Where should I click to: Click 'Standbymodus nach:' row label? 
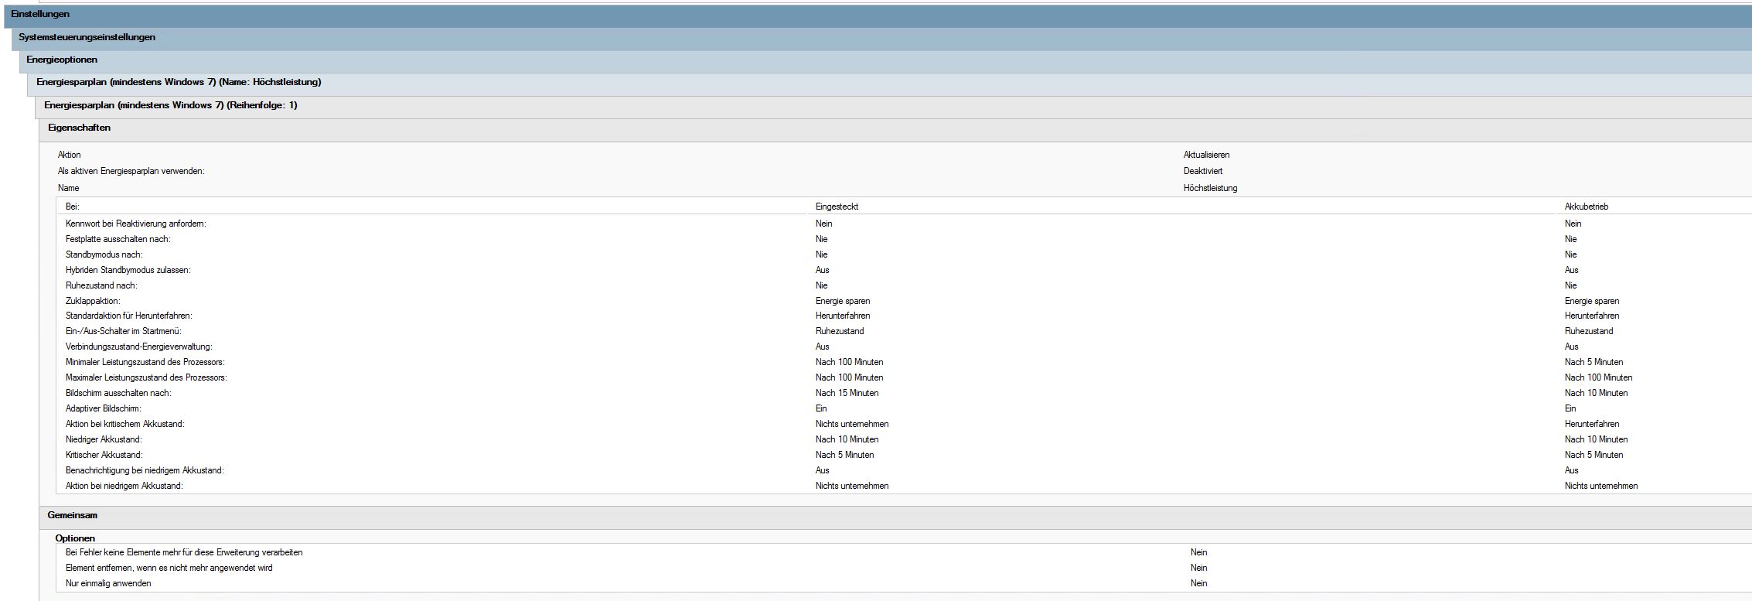click(104, 254)
